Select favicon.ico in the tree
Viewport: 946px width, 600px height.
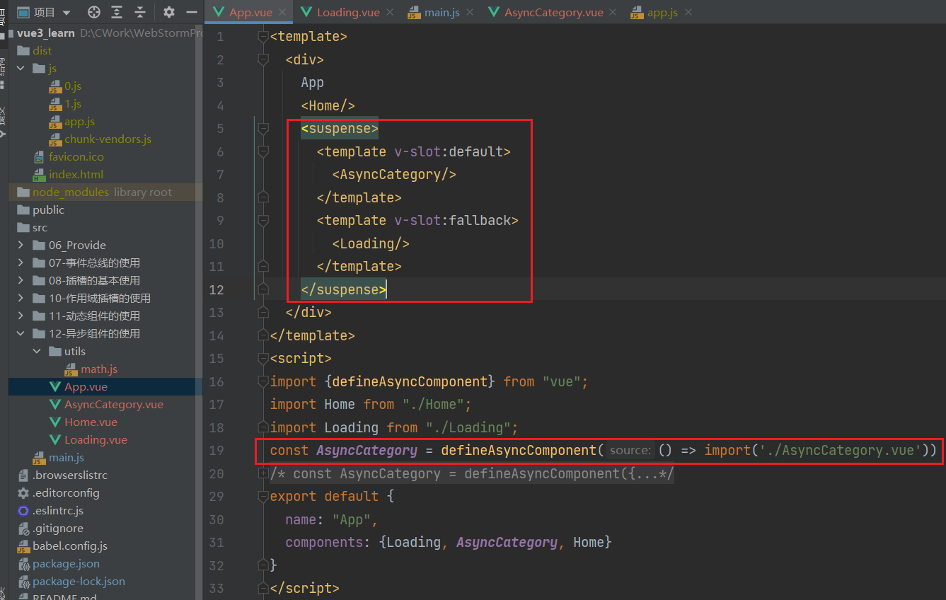(76, 156)
